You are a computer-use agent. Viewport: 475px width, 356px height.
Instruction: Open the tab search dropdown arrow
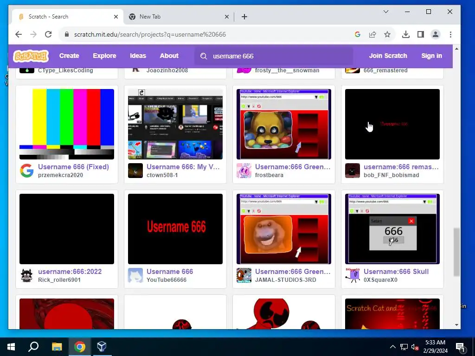point(386,12)
